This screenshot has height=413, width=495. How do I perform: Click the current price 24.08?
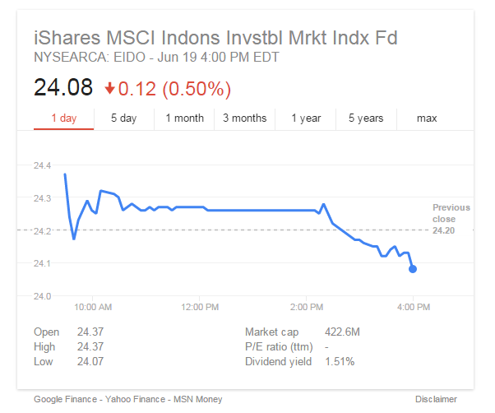[x=63, y=87]
